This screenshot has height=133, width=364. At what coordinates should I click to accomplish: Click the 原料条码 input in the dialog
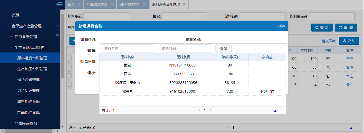pyautogui.click(x=135, y=40)
